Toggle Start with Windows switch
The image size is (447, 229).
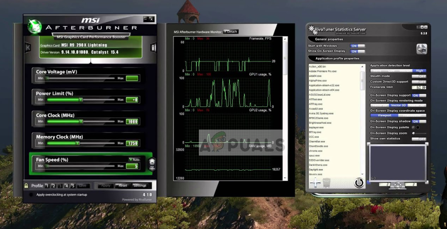358,46
